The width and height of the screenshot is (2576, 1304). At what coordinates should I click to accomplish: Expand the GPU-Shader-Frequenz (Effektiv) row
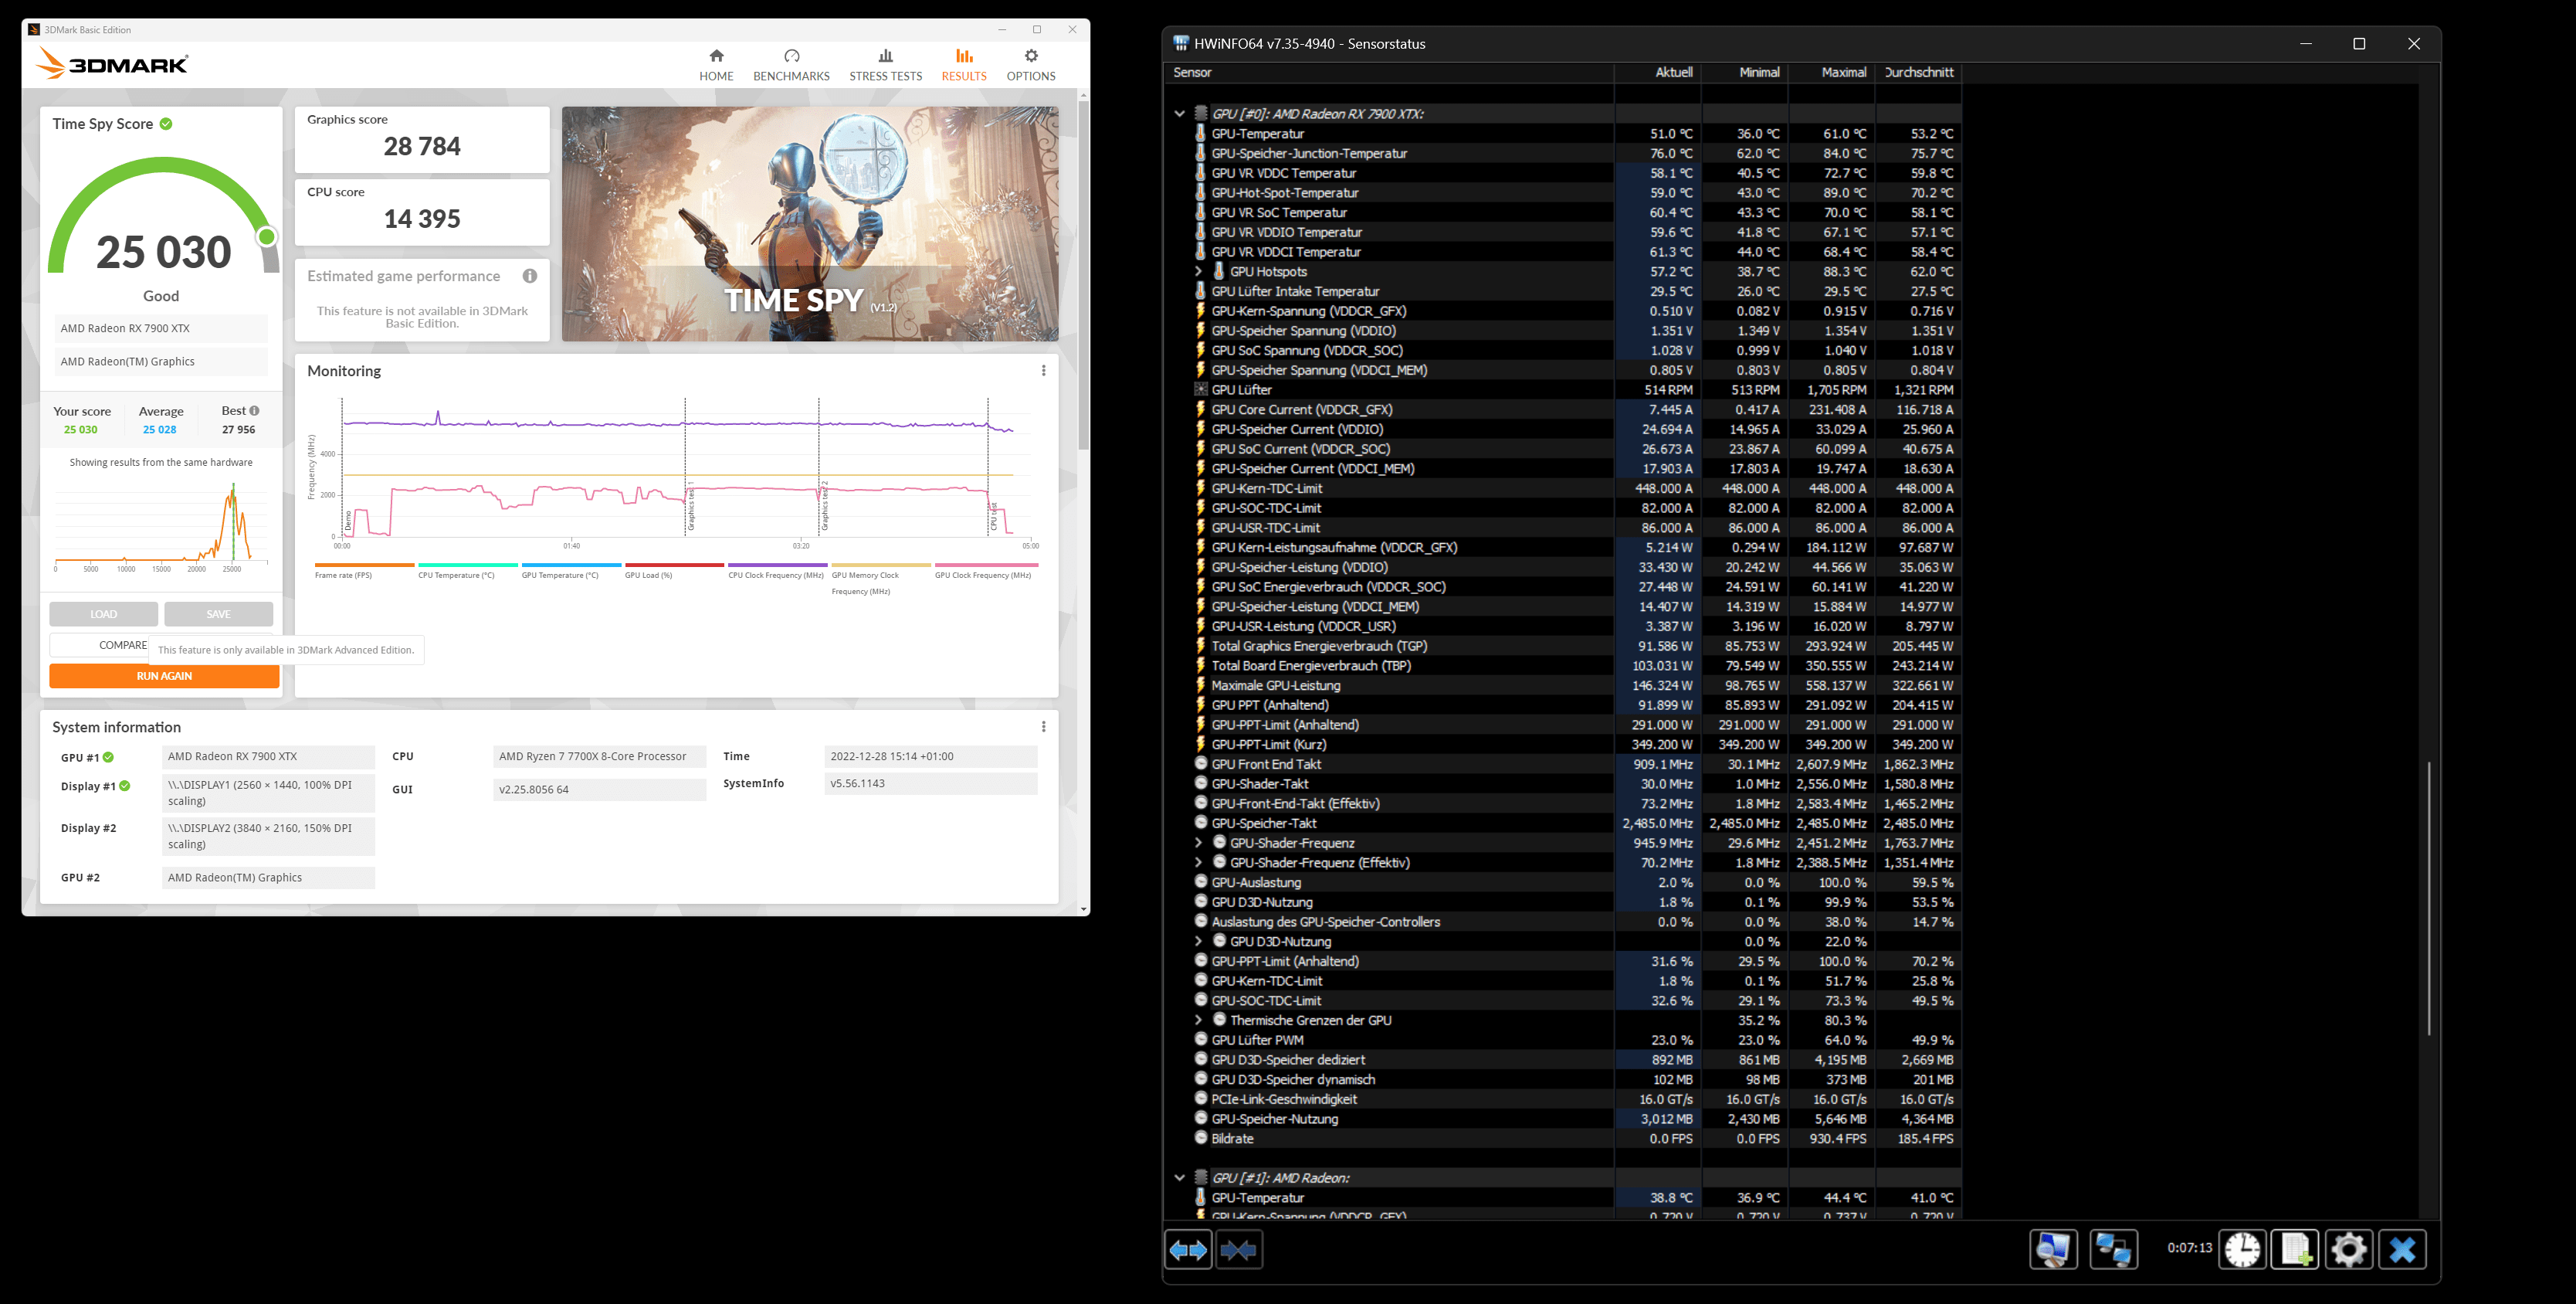pyautogui.click(x=1198, y=863)
